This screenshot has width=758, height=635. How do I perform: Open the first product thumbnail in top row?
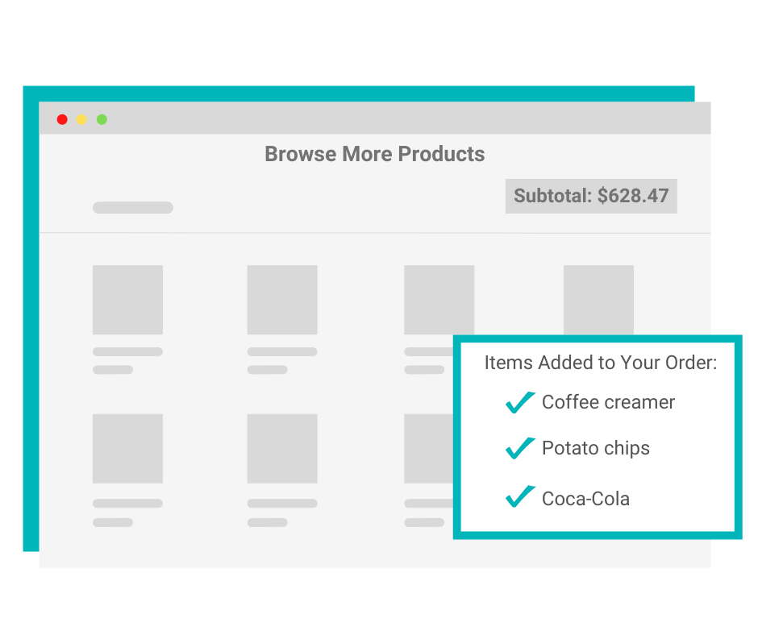coord(127,300)
